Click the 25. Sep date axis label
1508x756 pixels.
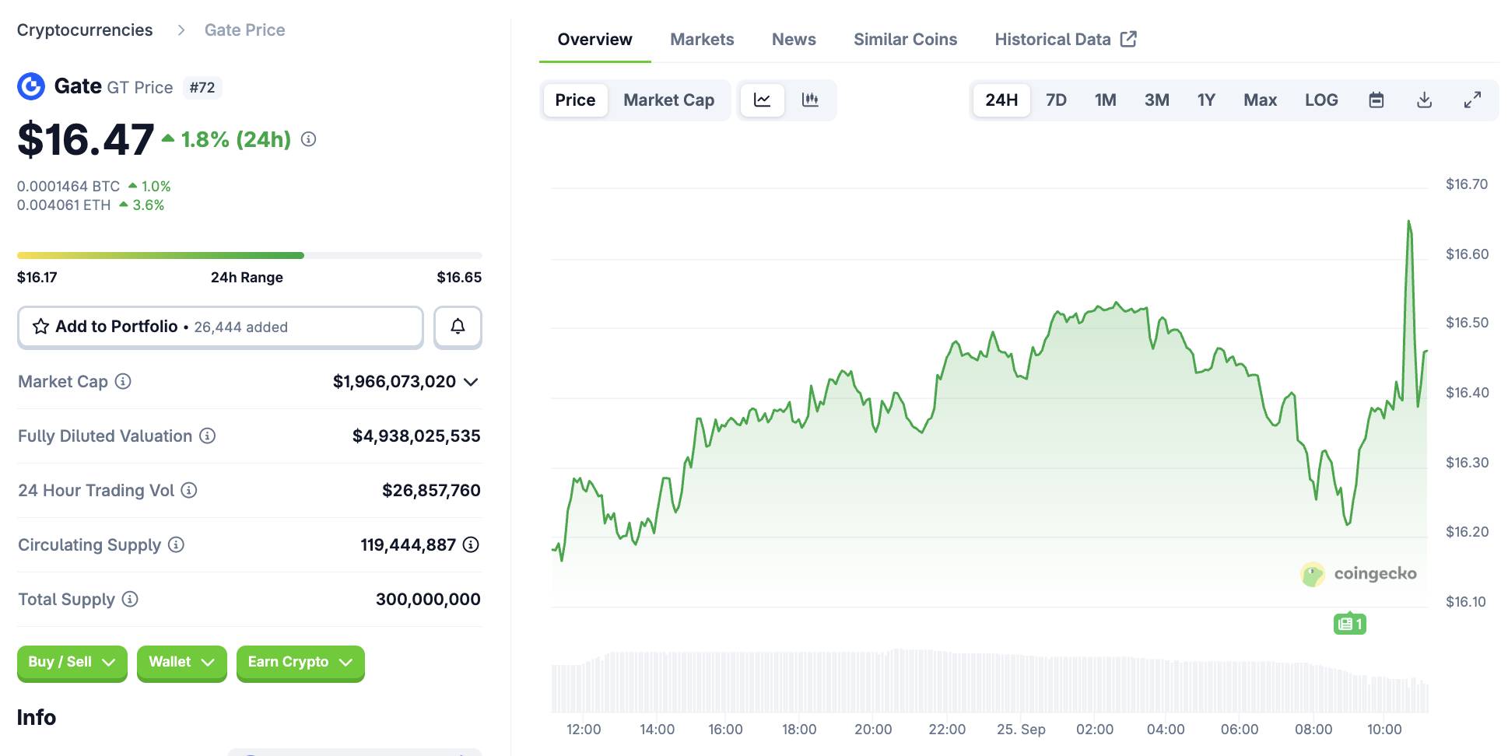click(x=1021, y=729)
